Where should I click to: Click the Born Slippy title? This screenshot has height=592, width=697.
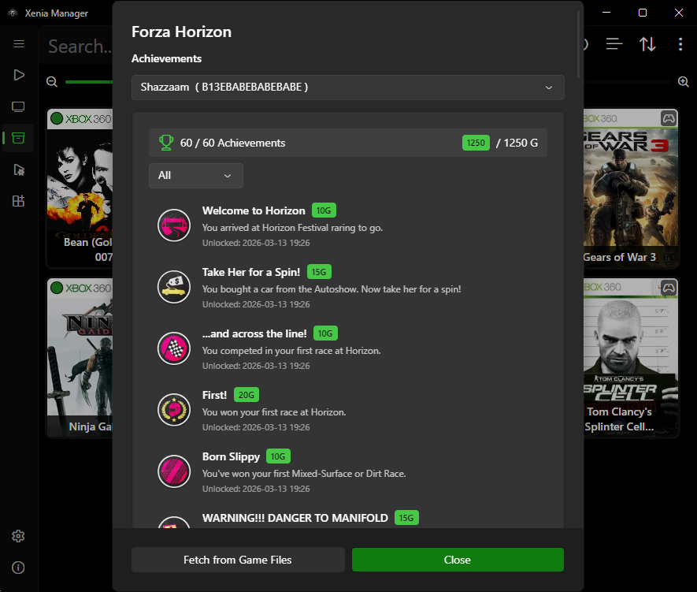point(231,456)
